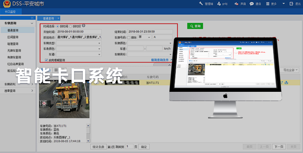Screen dimensions: 303x153
Task: Click the 退出 logout icon
Action: pyautogui.click(x=291, y=4)
